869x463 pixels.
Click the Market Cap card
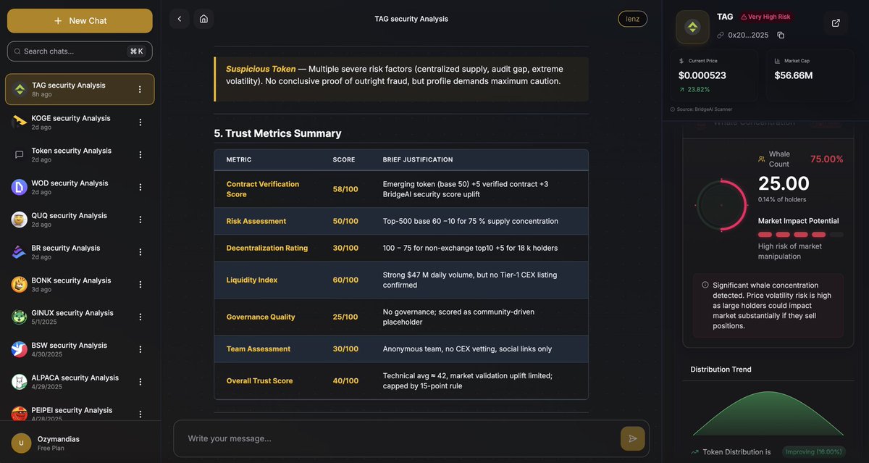coord(810,75)
